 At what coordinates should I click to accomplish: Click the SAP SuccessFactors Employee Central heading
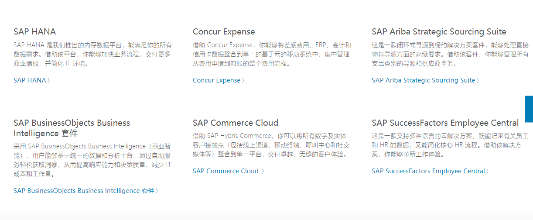pos(445,123)
